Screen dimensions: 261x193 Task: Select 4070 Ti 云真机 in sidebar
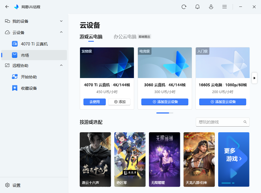(x=34, y=44)
